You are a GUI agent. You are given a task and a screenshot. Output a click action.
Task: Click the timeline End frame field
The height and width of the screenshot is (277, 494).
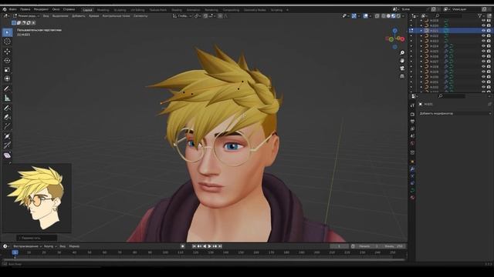point(394,246)
